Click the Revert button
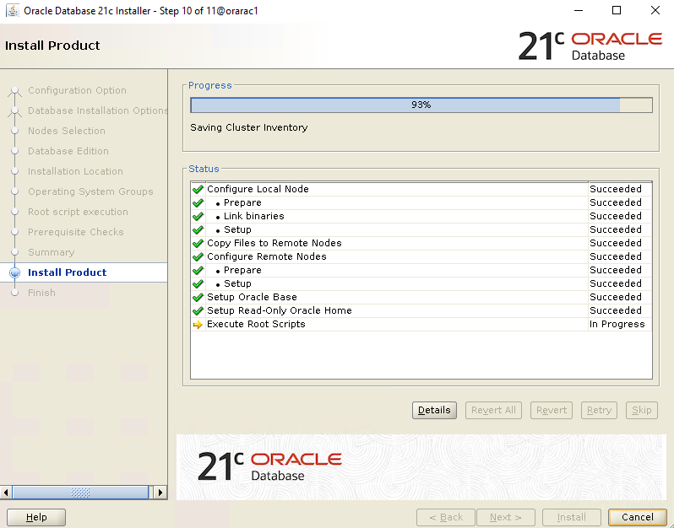This screenshot has height=528, width=674. [552, 410]
